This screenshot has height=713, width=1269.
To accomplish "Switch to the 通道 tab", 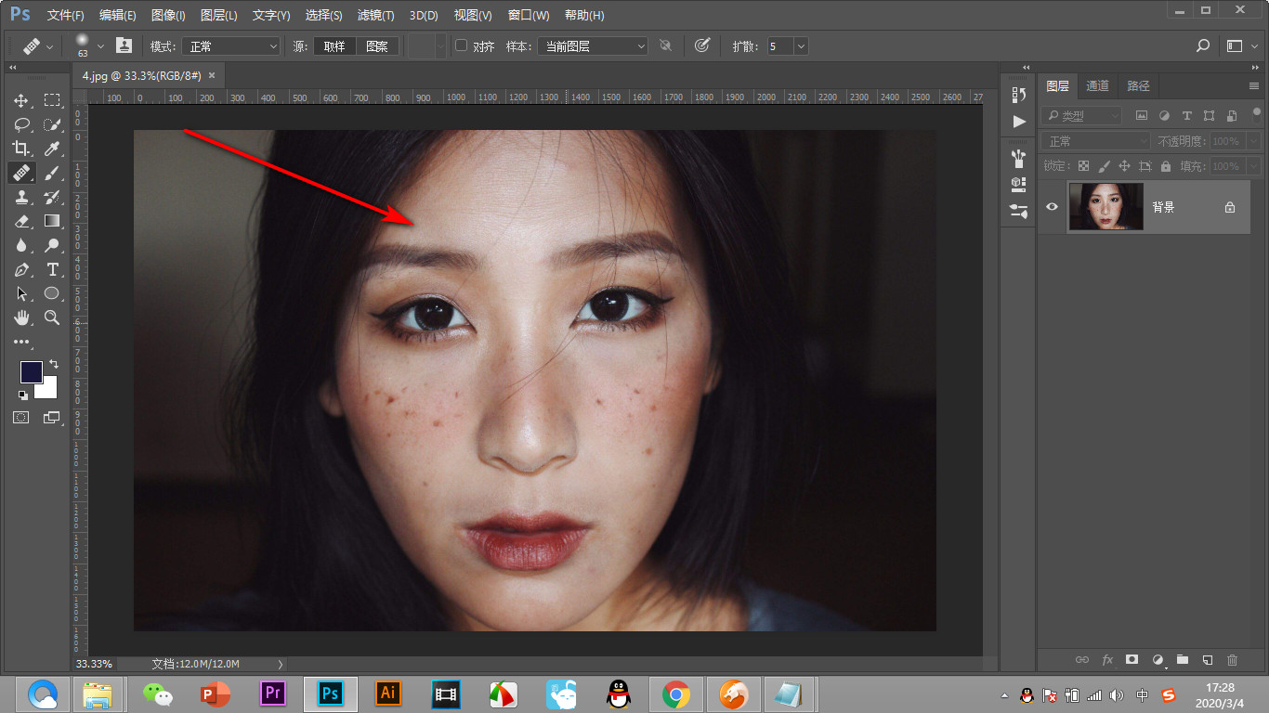I will click(x=1097, y=85).
